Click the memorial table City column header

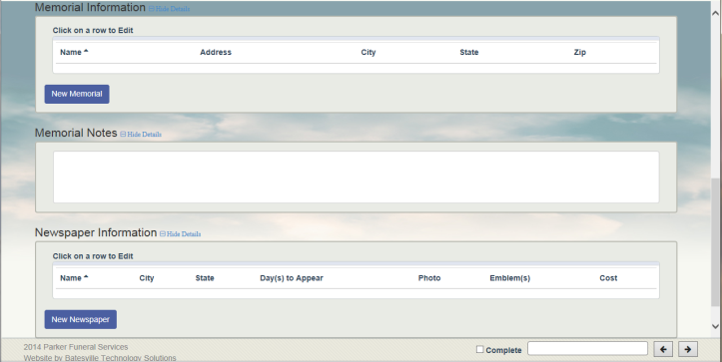[x=368, y=53]
